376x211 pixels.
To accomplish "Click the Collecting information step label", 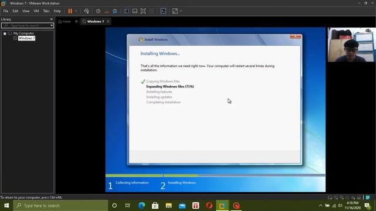I will pyautogui.click(x=132, y=182).
